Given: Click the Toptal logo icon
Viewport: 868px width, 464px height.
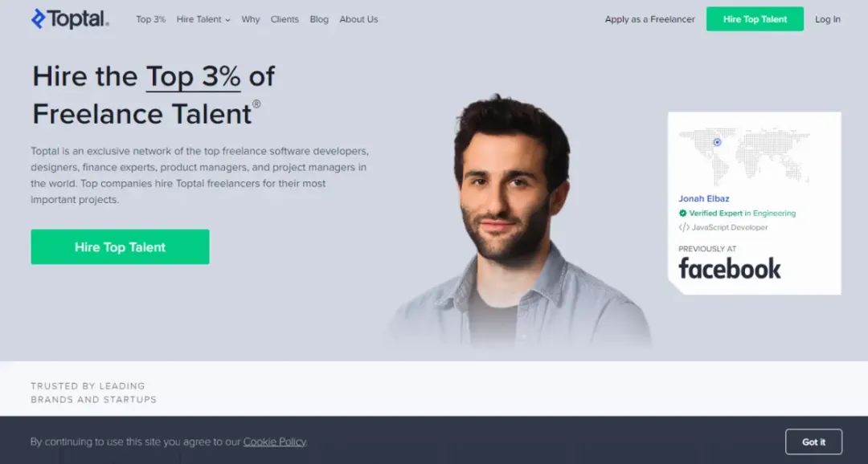Looking at the screenshot, I should [x=39, y=18].
